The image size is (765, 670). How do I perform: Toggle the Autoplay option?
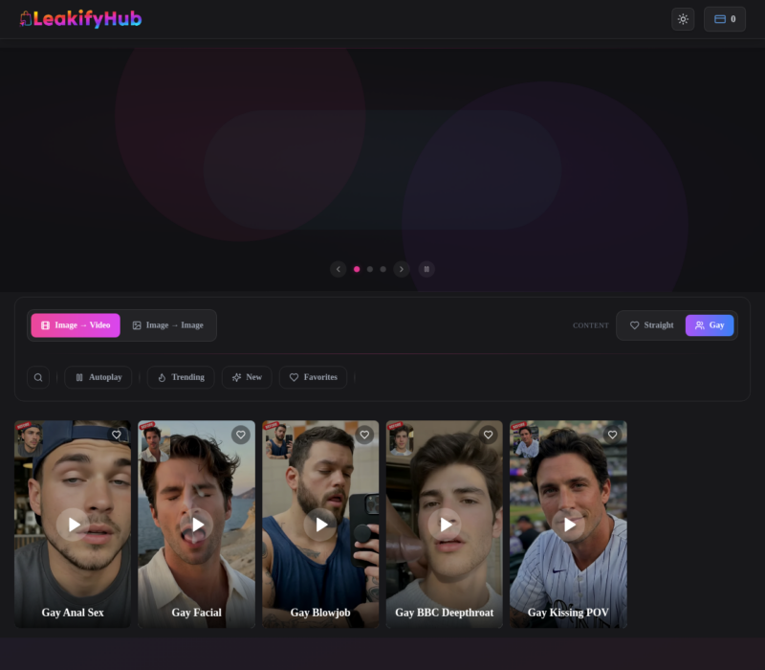[98, 377]
